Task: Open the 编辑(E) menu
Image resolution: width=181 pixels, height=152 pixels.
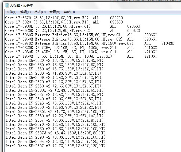Action: [25, 12]
